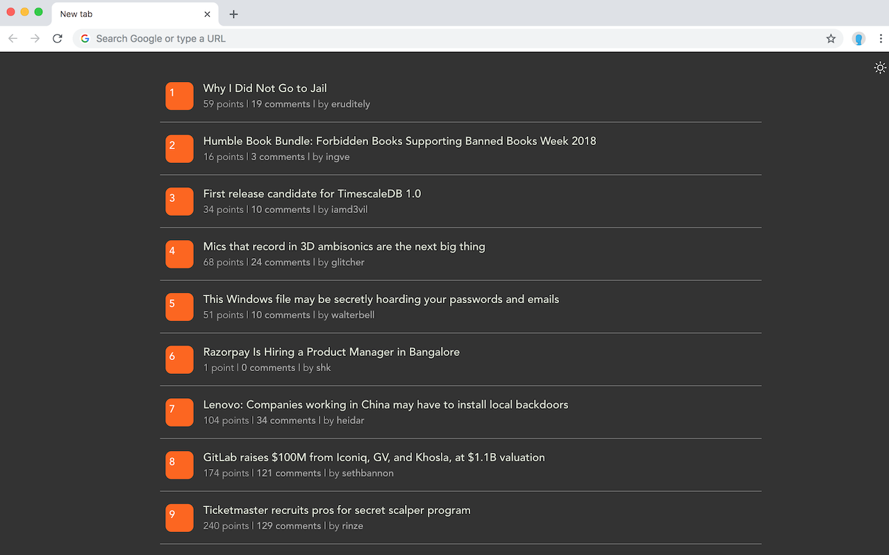Reload the page
889x555 pixels.
[x=58, y=39]
